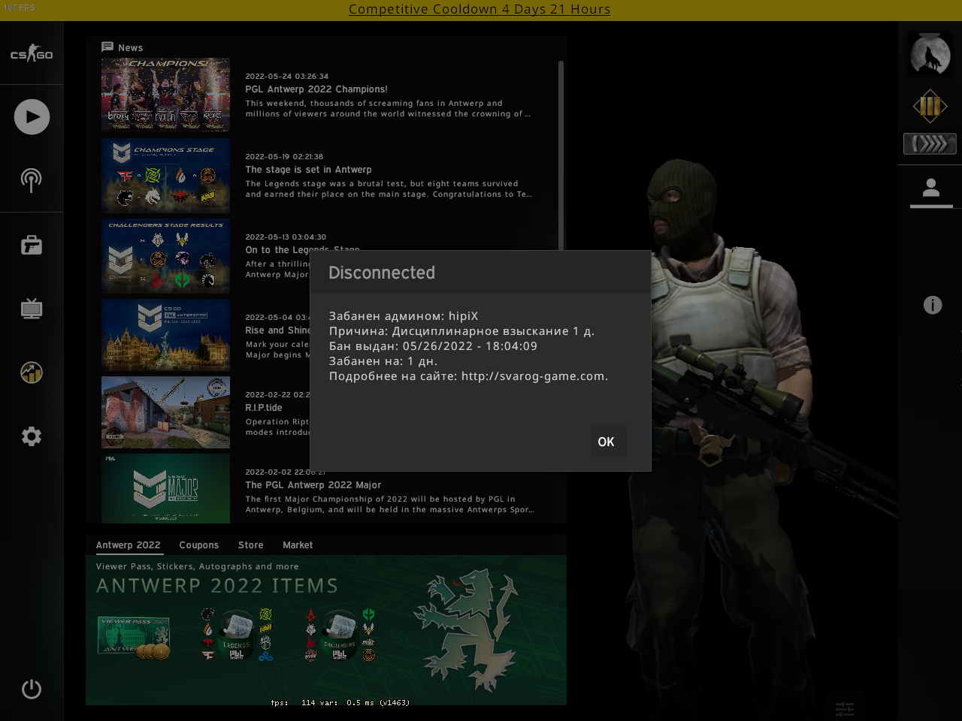Open 'The stage is set in Antwerp' headline
962x721 pixels.
pyautogui.click(x=308, y=170)
